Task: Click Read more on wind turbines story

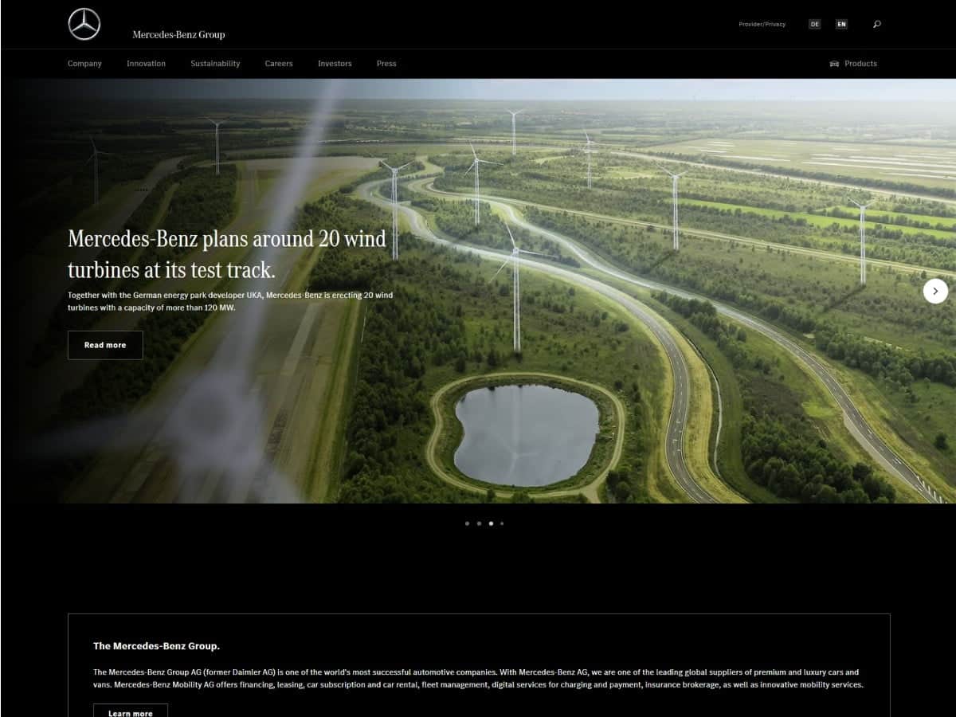Action: (x=105, y=345)
